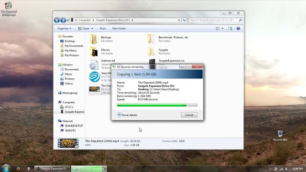The width and height of the screenshot is (306, 172).
Task: Click Seagate Expansion Drive (D:) breadcrumb
Action: click(x=113, y=20)
